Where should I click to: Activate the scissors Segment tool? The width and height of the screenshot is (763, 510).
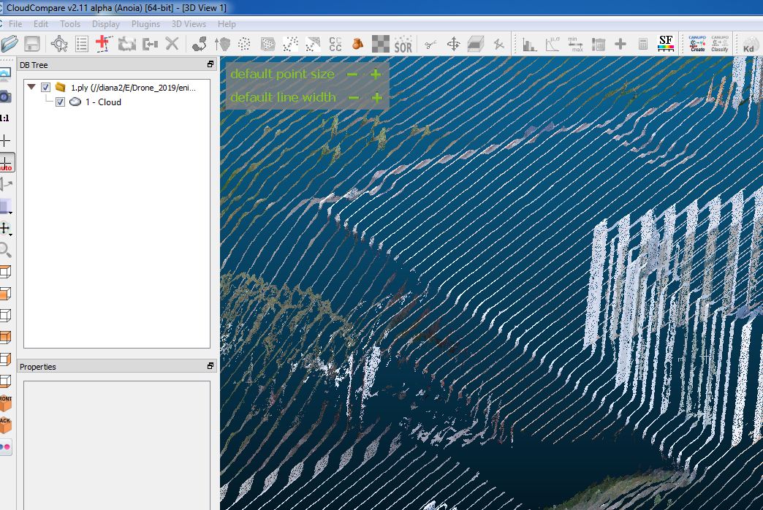pos(430,44)
